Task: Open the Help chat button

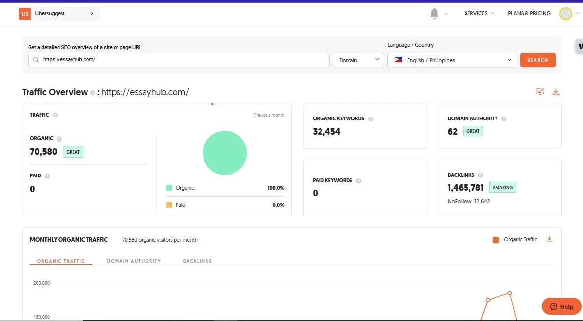Action: coord(561,306)
